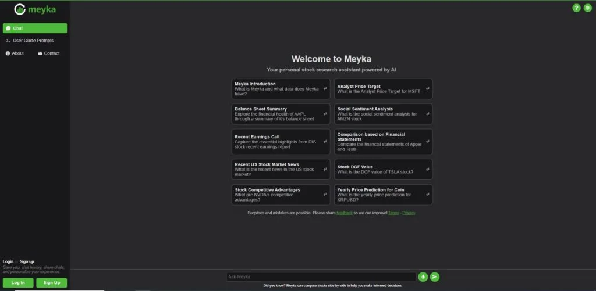Click the green Log In button
Screen dimensions: 596x291
point(18,283)
